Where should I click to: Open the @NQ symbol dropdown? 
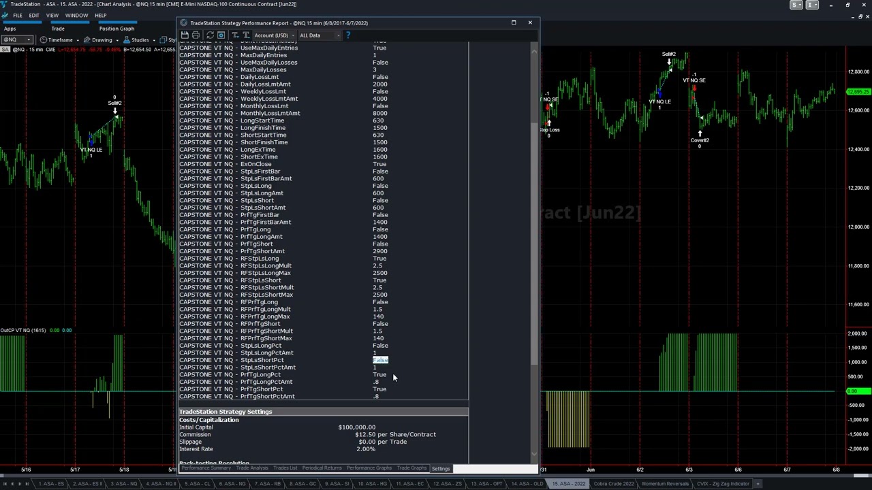(x=17, y=39)
